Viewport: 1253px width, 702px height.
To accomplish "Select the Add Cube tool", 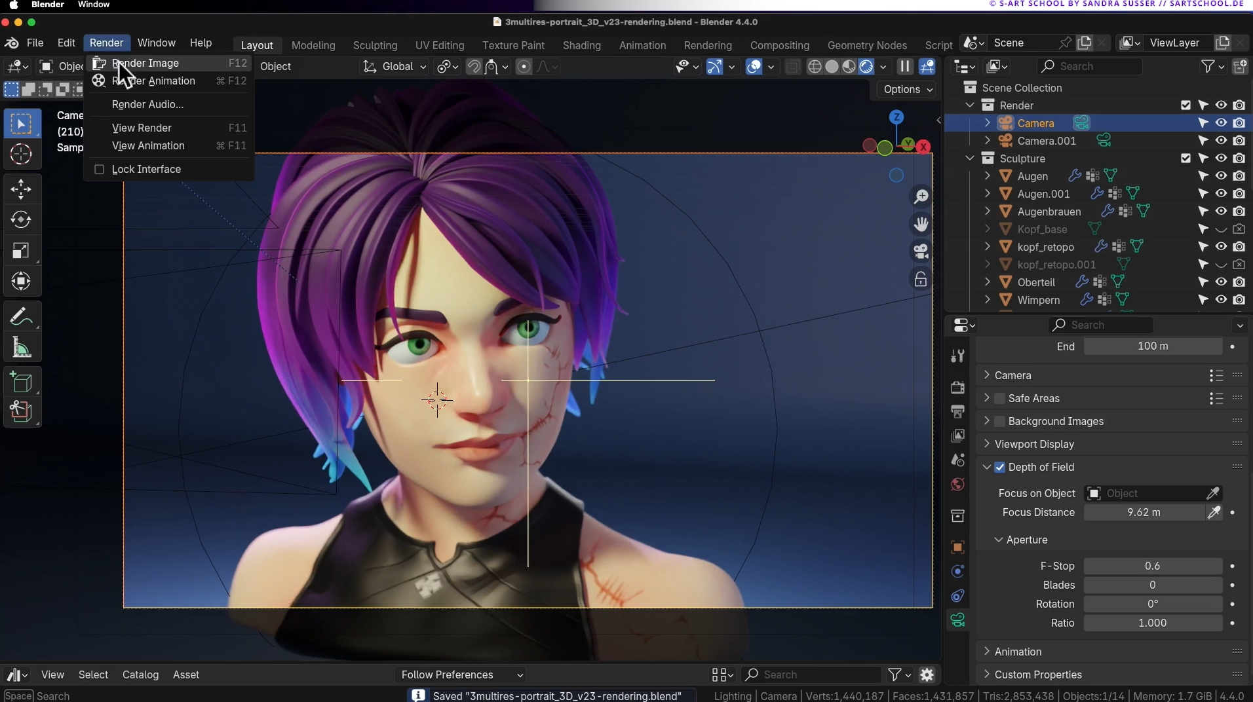I will 21,383.
